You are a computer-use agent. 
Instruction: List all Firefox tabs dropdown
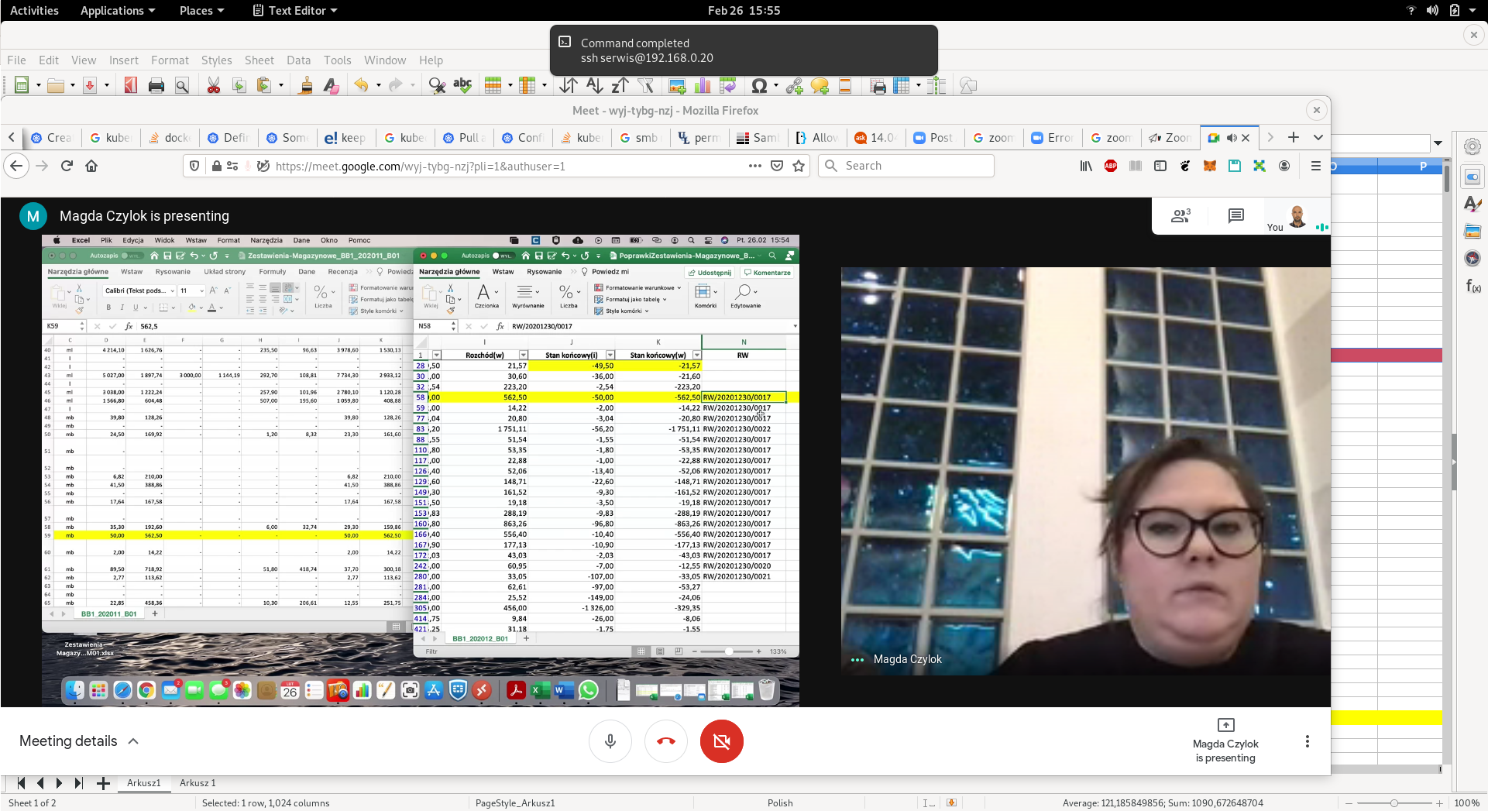tap(1318, 137)
